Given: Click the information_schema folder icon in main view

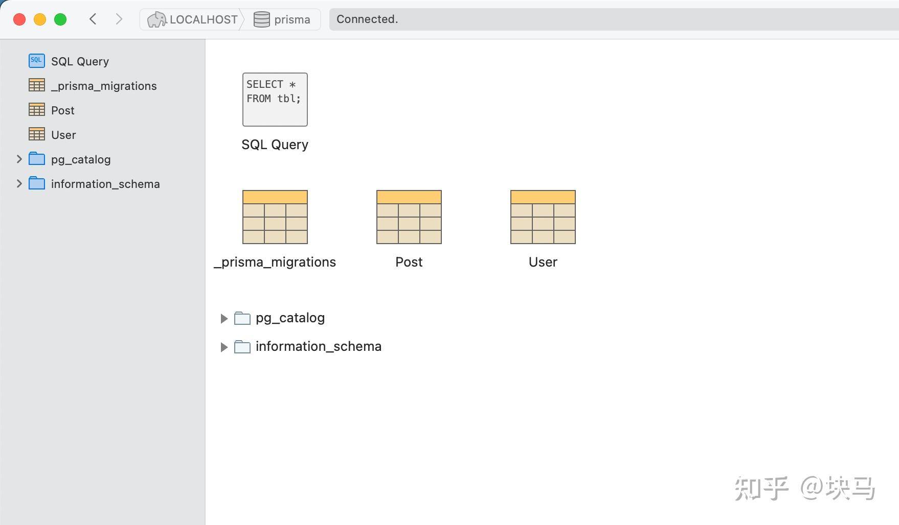Looking at the screenshot, I should (x=242, y=346).
